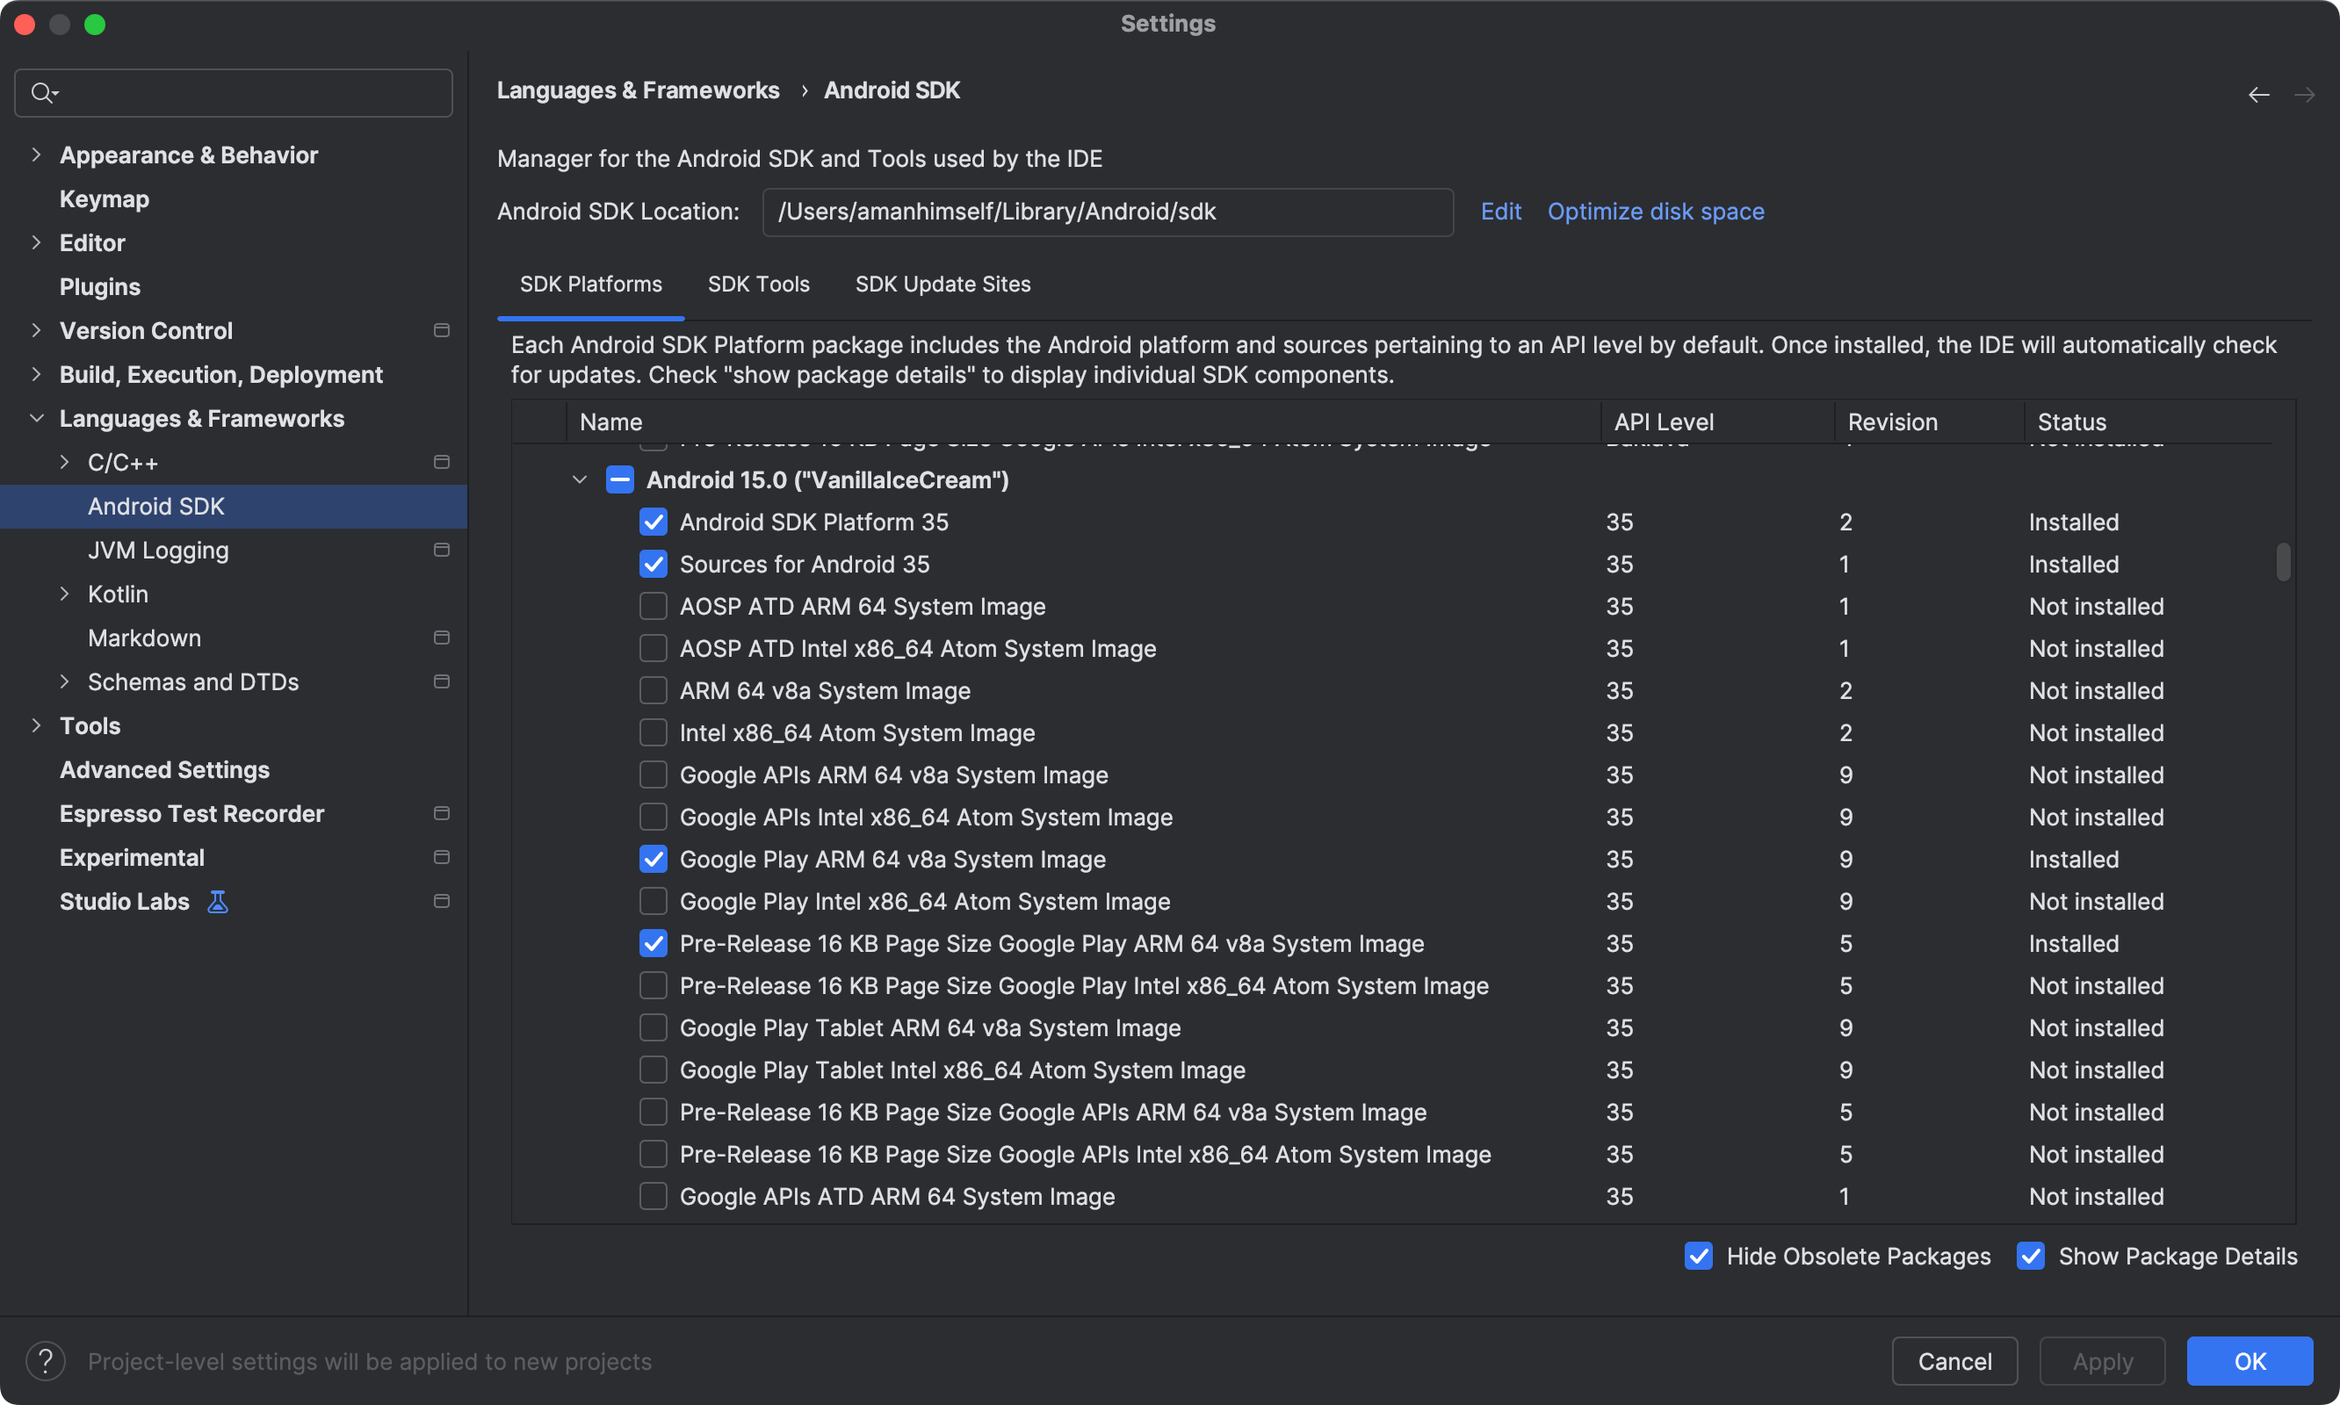Collapse the Android 15.0 VanillaIceCream section

(x=579, y=480)
